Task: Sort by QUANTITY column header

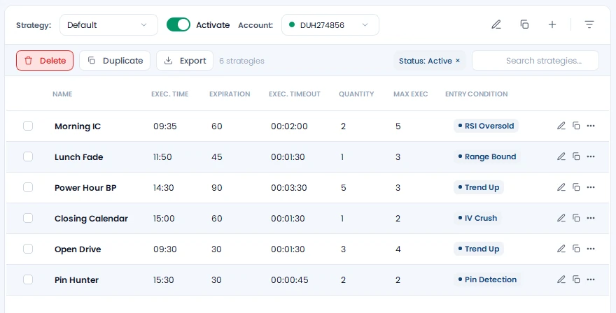Action: click(x=356, y=94)
